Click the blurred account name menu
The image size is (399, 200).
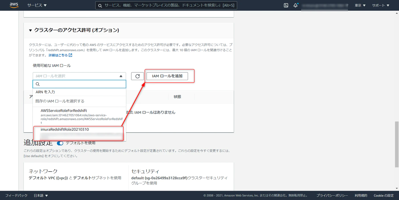coord(325,5)
